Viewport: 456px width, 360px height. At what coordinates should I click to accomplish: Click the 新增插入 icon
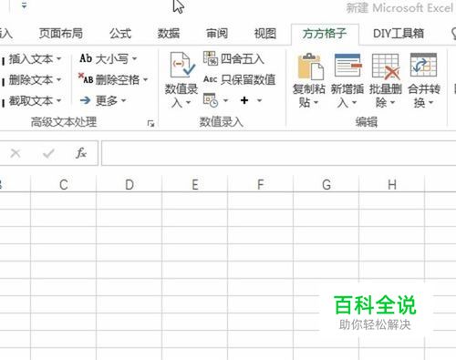pos(347,66)
